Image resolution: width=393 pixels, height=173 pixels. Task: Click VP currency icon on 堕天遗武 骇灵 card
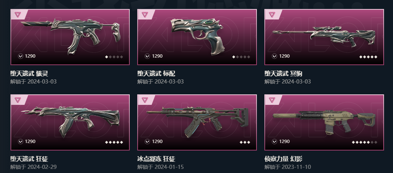pos(20,56)
